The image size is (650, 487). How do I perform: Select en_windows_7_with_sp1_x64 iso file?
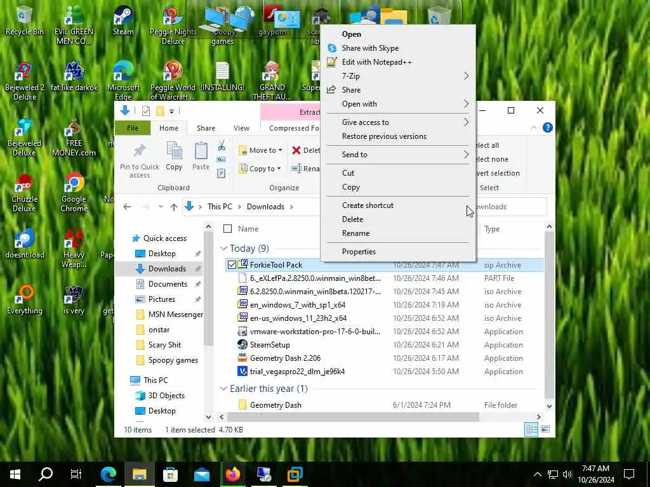pyautogui.click(x=298, y=305)
